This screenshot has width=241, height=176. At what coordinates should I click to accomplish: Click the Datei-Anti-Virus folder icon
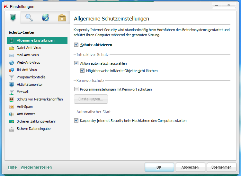click(x=12, y=48)
